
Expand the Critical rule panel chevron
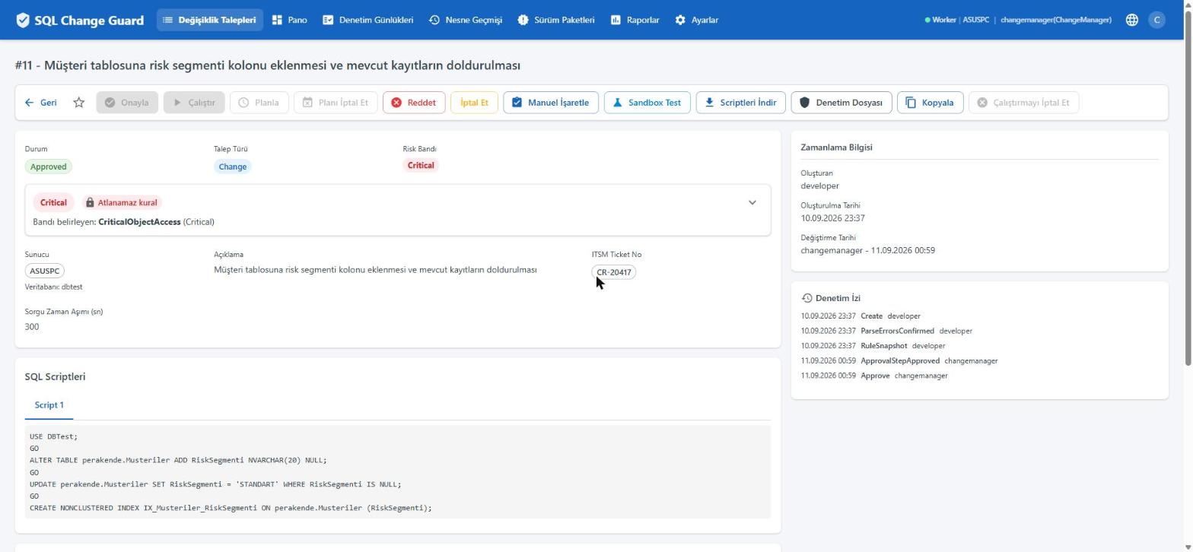(x=752, y=203)
